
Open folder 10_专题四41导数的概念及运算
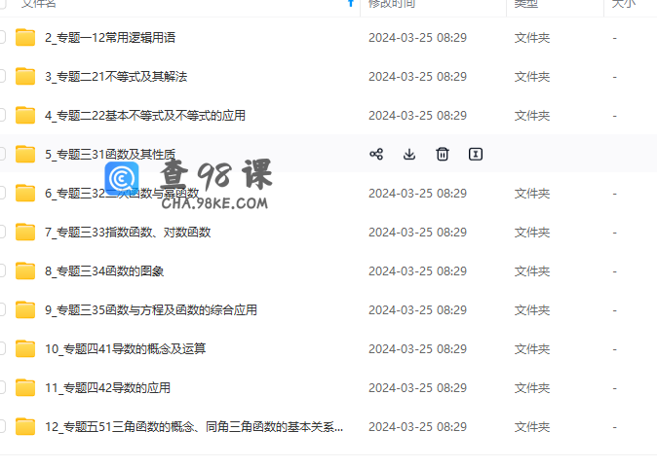coord(126,348)
